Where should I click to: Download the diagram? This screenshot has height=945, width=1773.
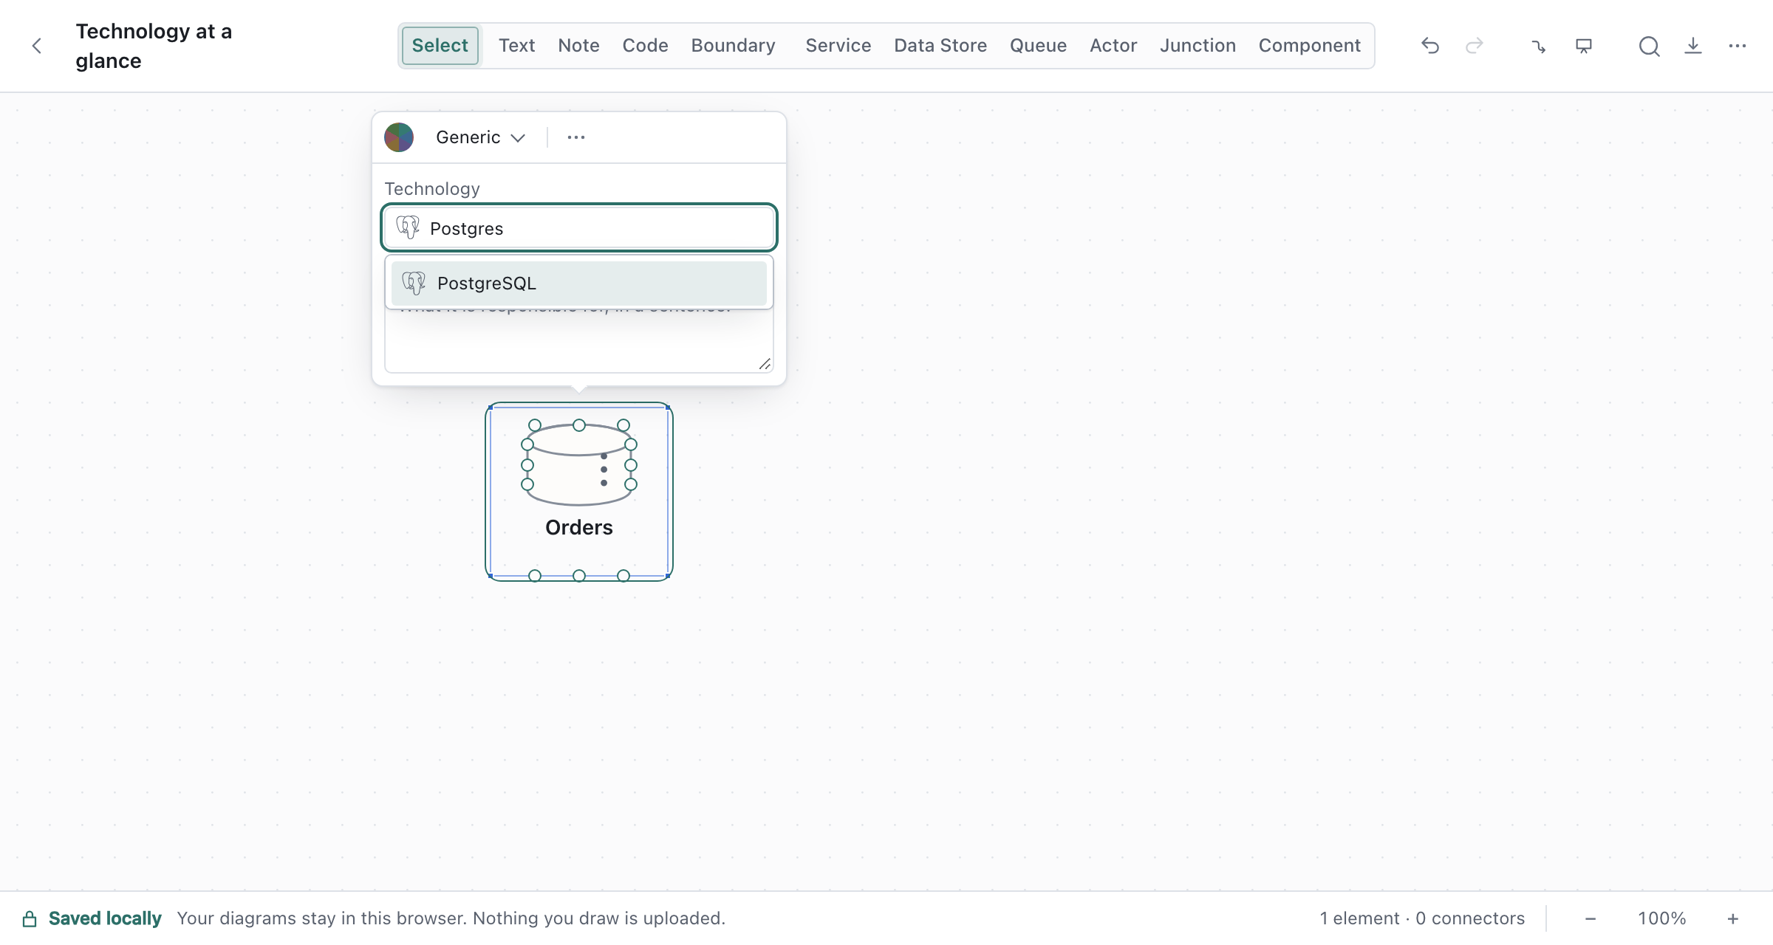coord(1693,46)
